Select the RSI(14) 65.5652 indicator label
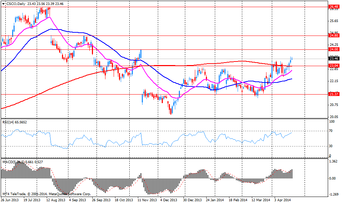Screen dimensions: 342x203 pos(15,122)
